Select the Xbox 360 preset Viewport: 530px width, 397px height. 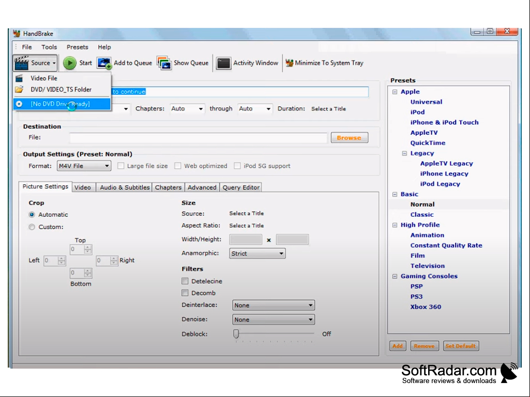tap(426, 307)
